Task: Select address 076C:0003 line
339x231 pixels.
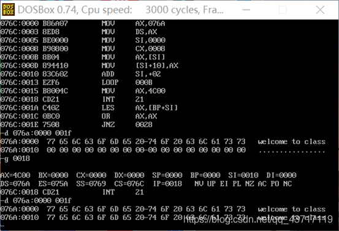Action: coord(78,32)
